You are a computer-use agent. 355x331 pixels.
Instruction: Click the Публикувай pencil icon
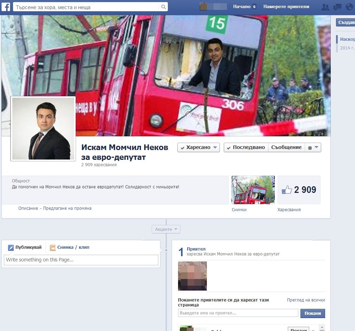coord(11,248)
